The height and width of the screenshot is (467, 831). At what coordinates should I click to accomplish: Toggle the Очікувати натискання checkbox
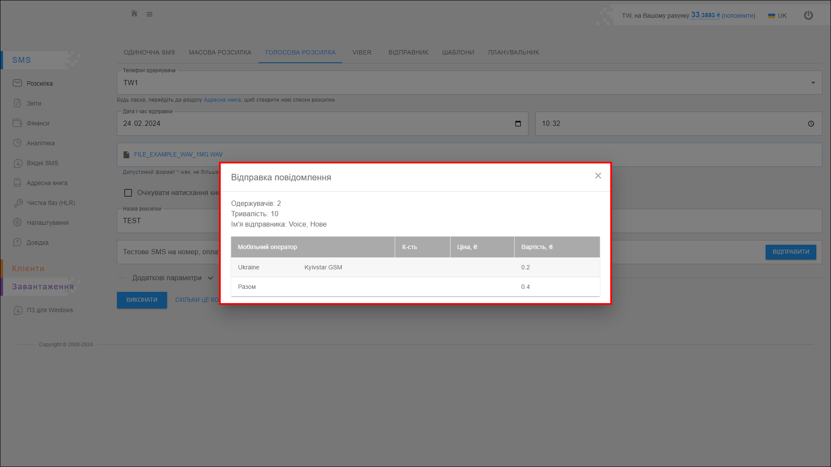pos(128,193)
